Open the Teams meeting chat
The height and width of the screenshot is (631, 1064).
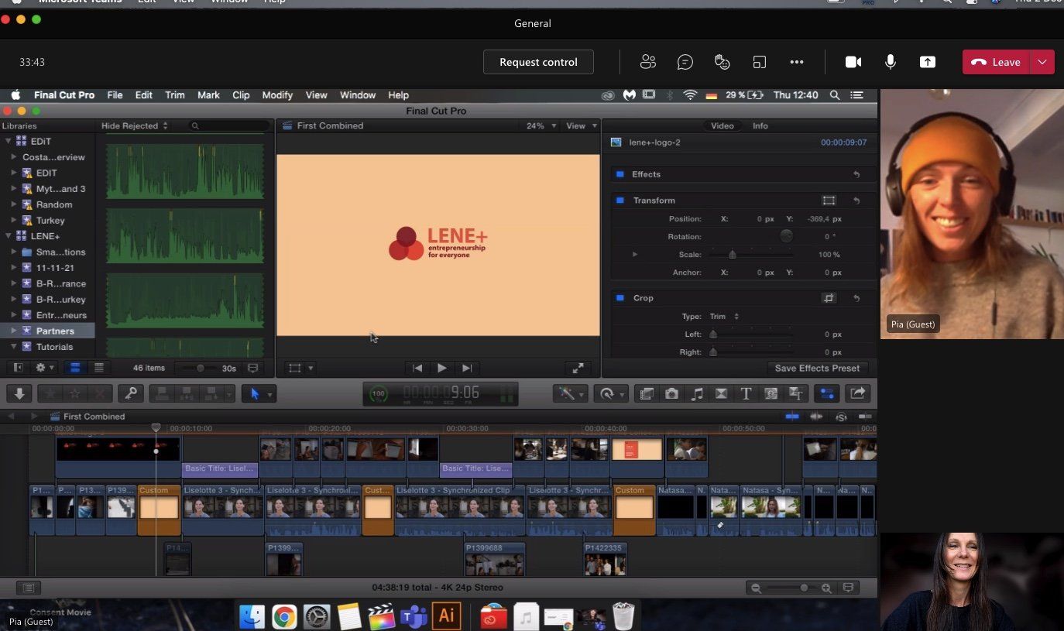[x=685, y=62]
